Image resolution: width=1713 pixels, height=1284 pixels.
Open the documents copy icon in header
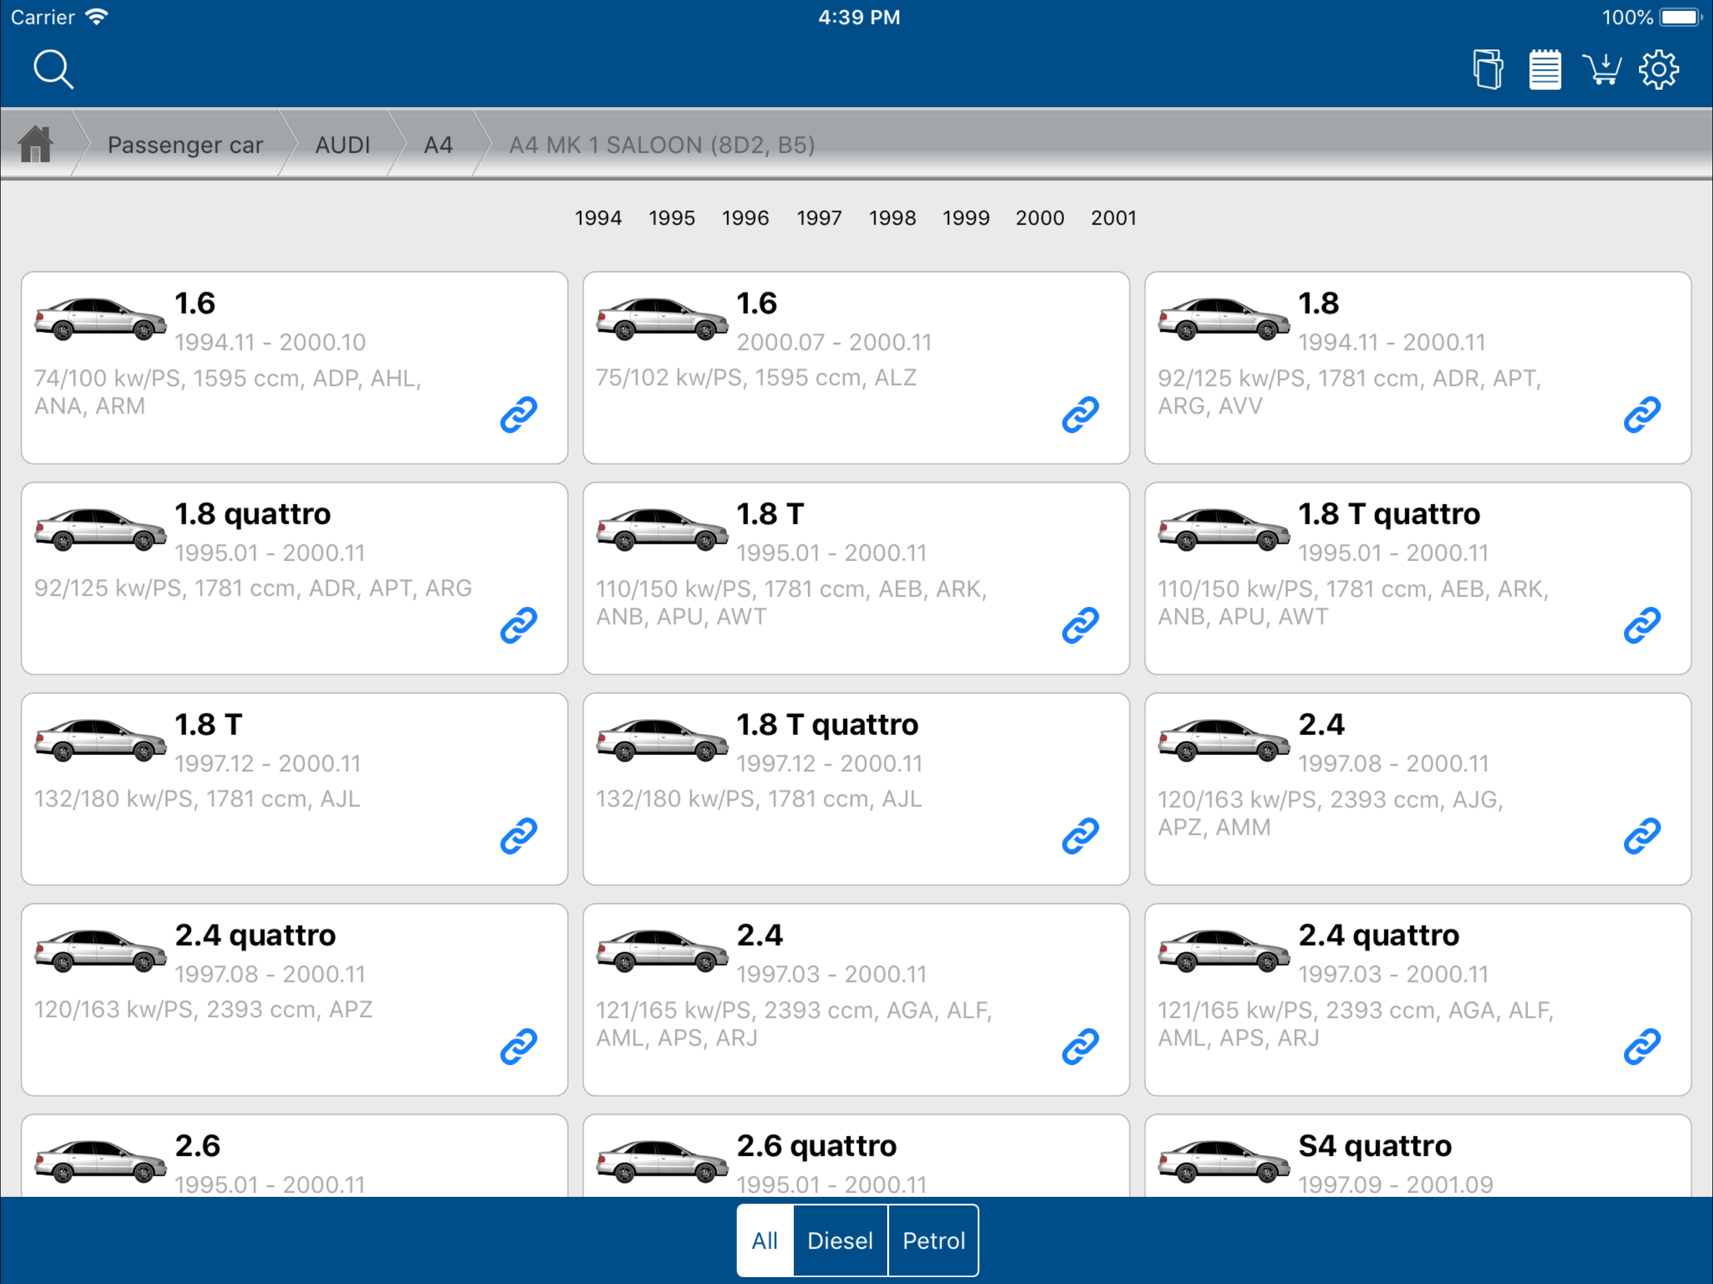coord(1487,70)
